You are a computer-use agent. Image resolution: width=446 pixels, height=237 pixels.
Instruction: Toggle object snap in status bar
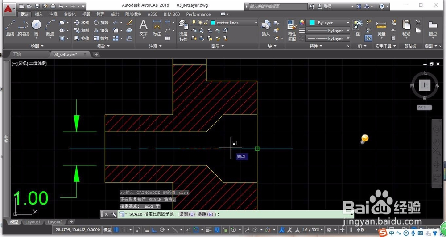[x=196, y=229]
